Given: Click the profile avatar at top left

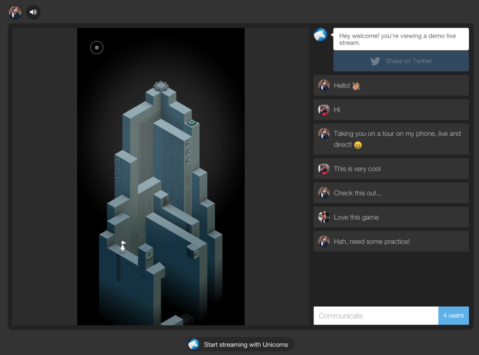Looking at the screenshot, I should tap(15, 12).
